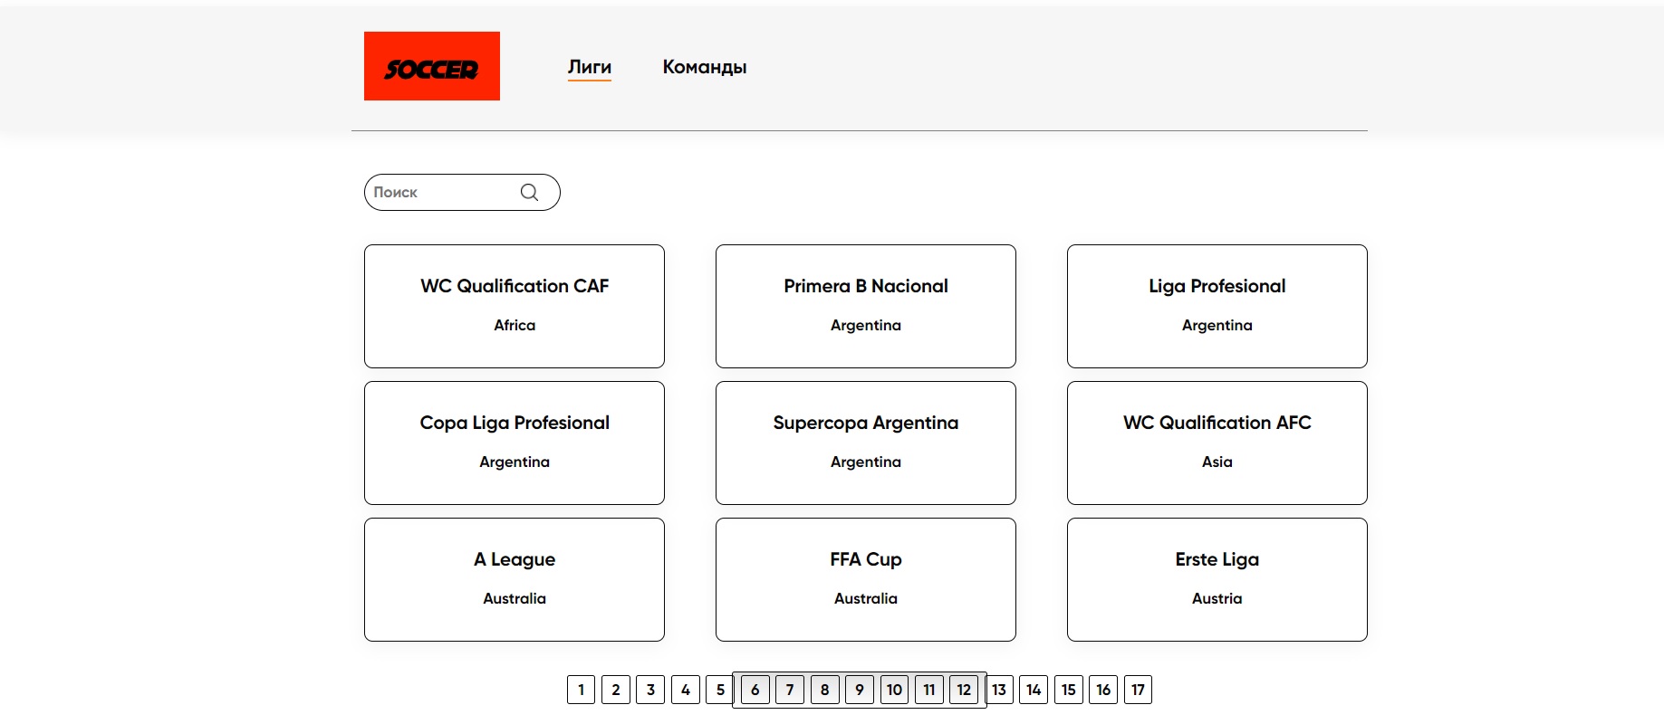The image size is (1664, 724).
Task: Go to page 9
Action: (x=860, y=690)
